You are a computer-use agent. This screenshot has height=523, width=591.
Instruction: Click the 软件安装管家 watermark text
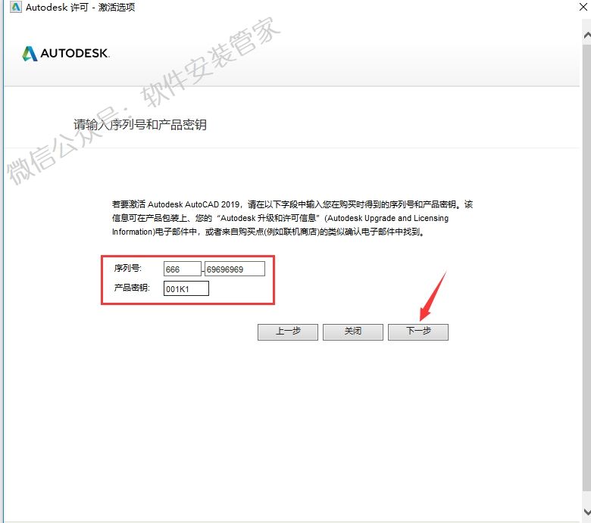coord(211,62)
